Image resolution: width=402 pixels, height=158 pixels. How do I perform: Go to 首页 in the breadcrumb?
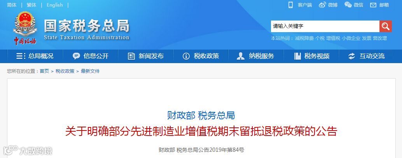44,71
